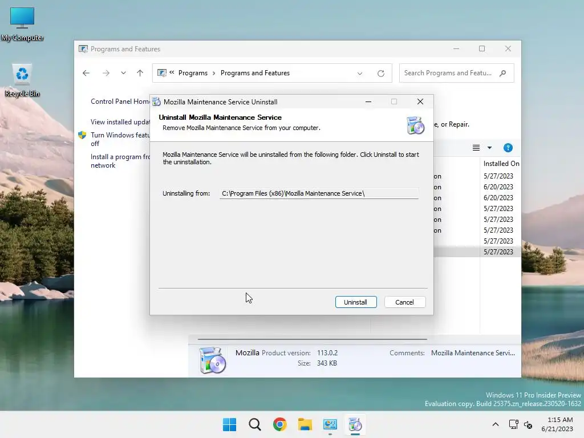Switch to the uninstaller taskbar icon
584x438 pixels.
(355, 424)
